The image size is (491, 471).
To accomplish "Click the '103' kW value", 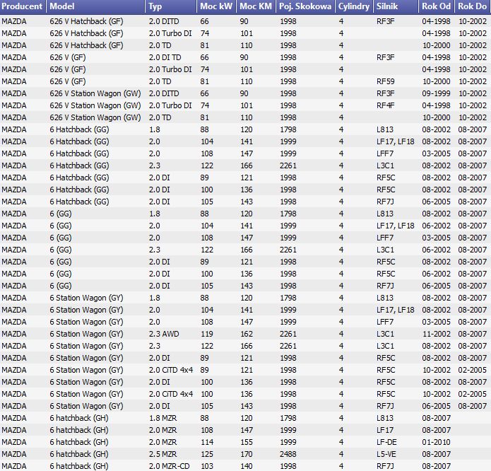I will click(207, 466).
